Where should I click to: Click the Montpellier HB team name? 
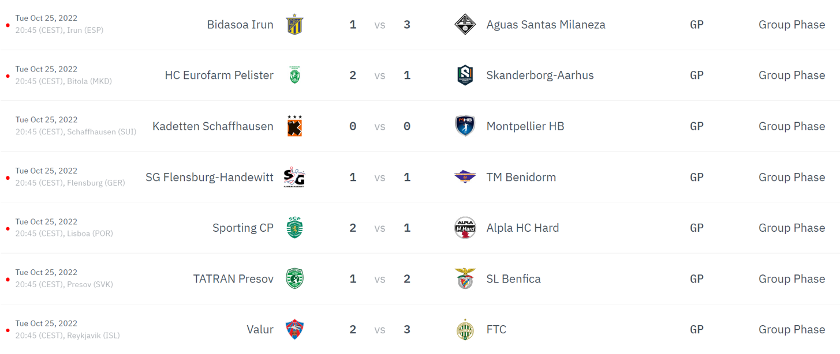point(525,126)
